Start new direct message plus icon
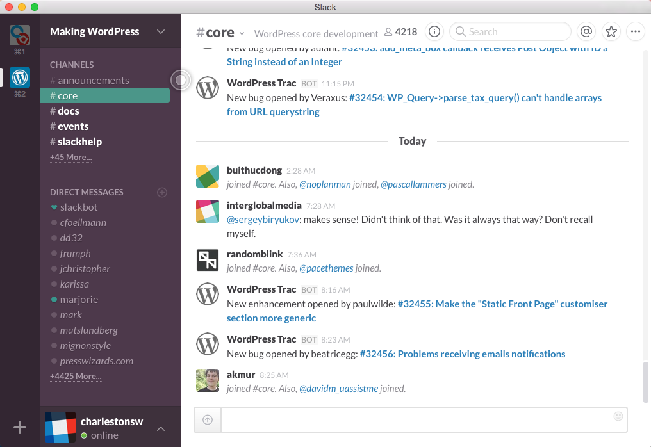Image resolution: width=651 pixels, height=447 pixels. click(162, 192)
